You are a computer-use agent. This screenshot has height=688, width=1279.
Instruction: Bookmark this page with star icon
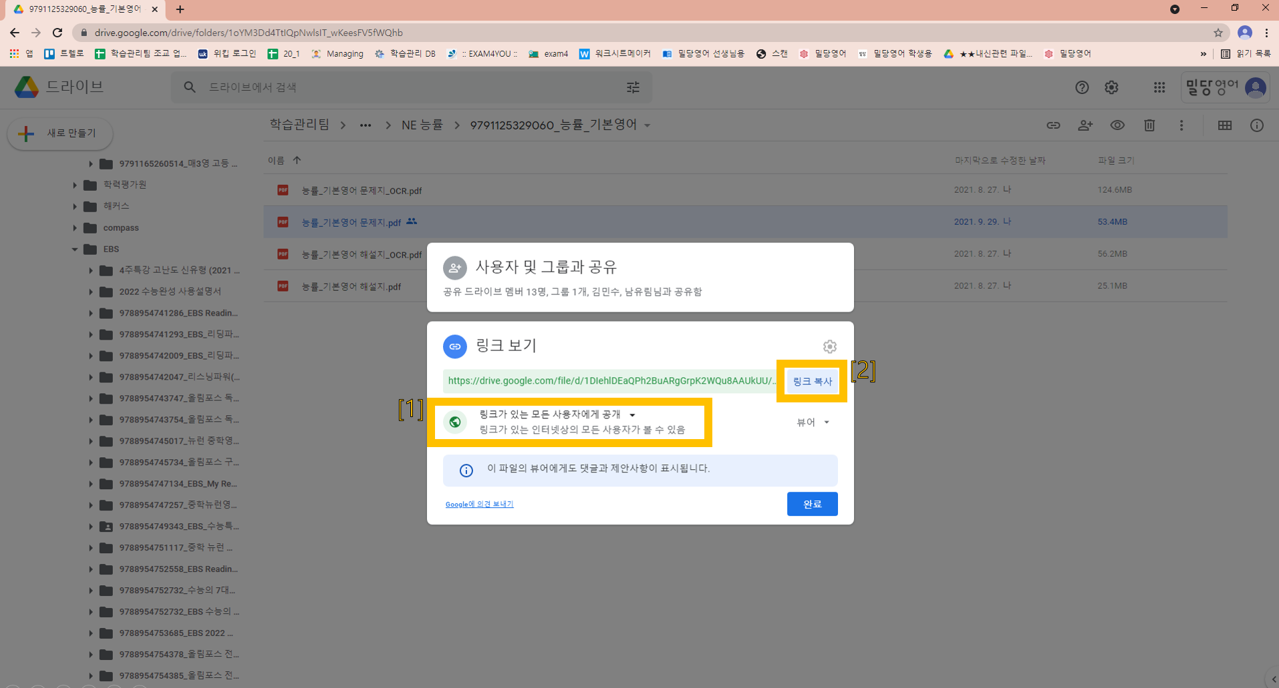click(1218, 33)
